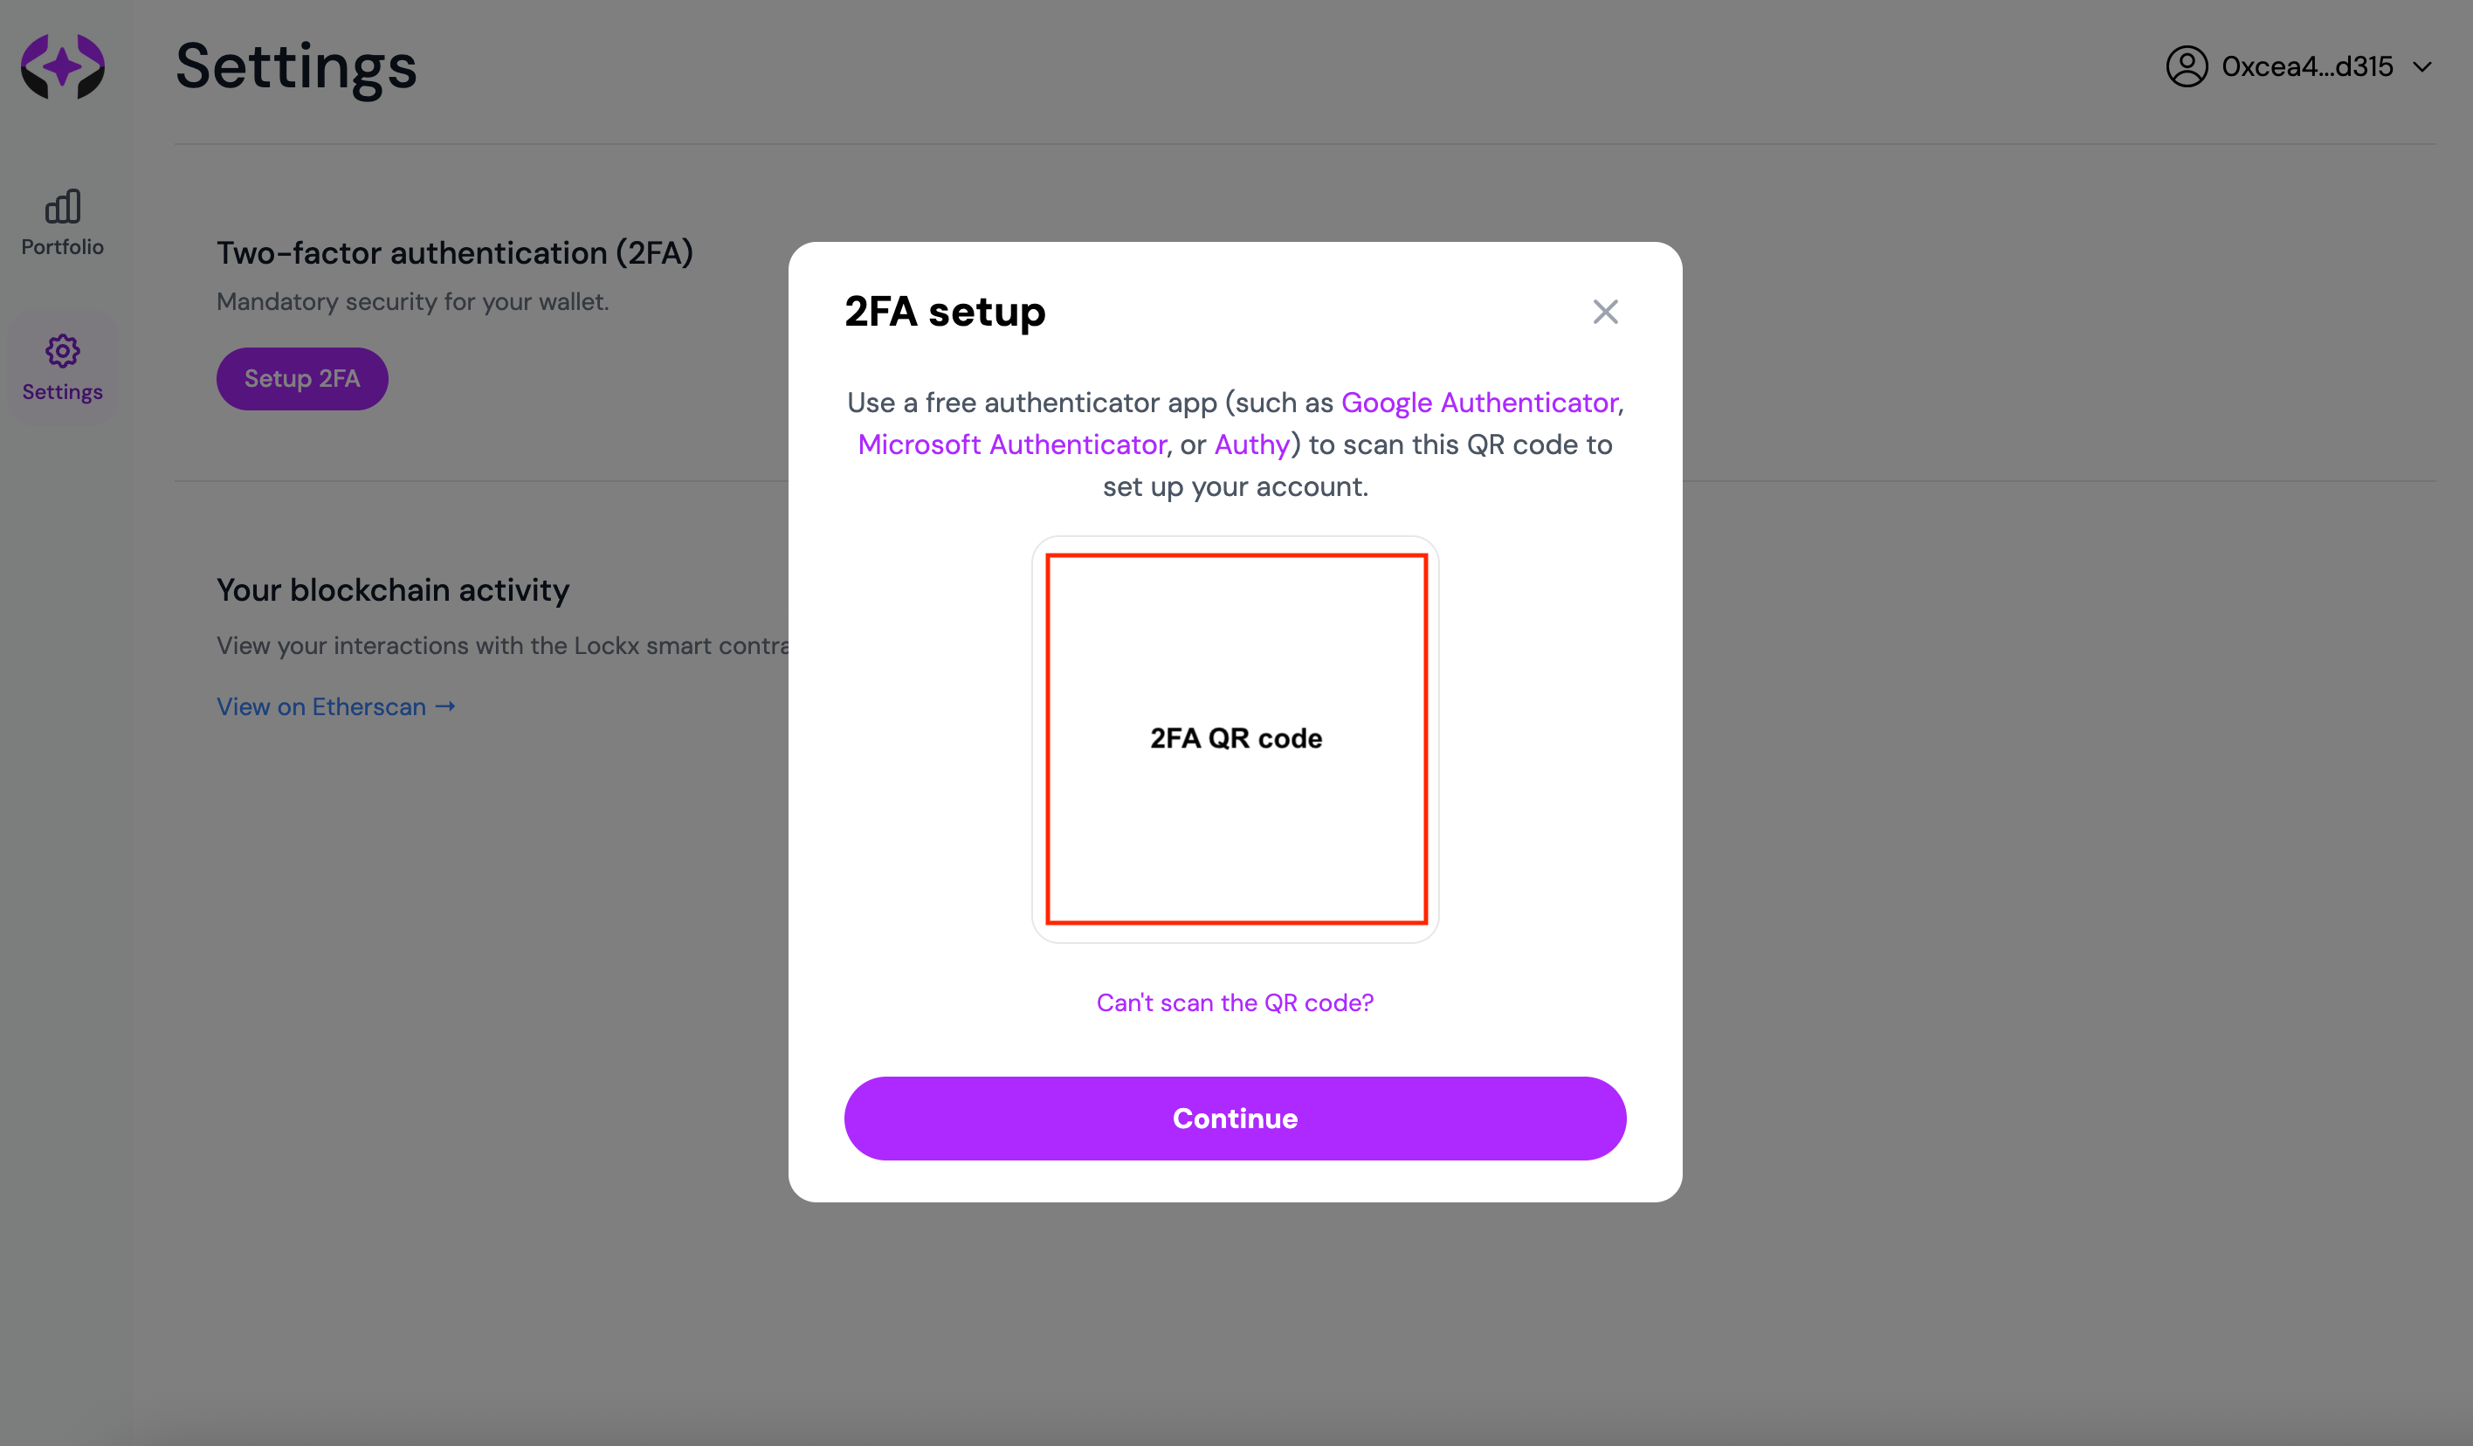The width and height of the screenshot is (2473, 1446).
Task: Expand the account dropdown chevron
Action: click(x=2422, y=66)
